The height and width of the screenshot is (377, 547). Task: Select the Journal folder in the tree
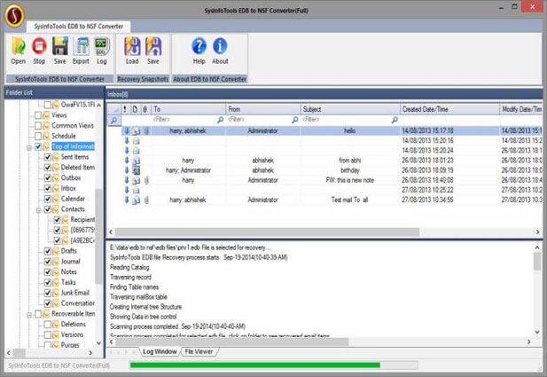point(70,262)
